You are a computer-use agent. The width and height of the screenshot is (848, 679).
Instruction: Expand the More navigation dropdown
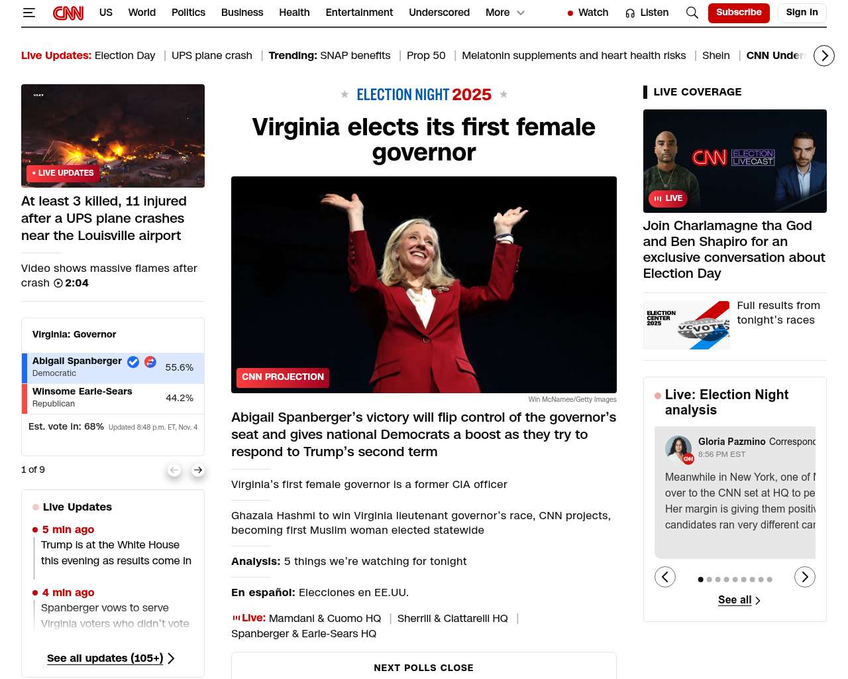(505, 13)
